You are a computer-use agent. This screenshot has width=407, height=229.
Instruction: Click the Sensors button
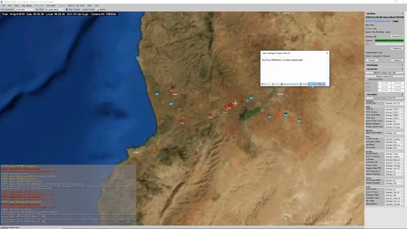click(x=371, y=60)
